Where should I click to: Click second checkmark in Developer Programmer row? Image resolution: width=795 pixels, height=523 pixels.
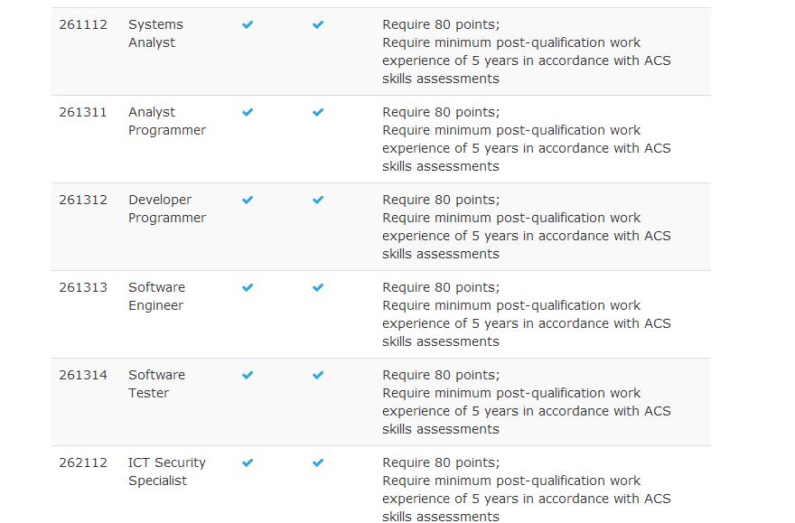pyautogui.click(x=318, y=200)
